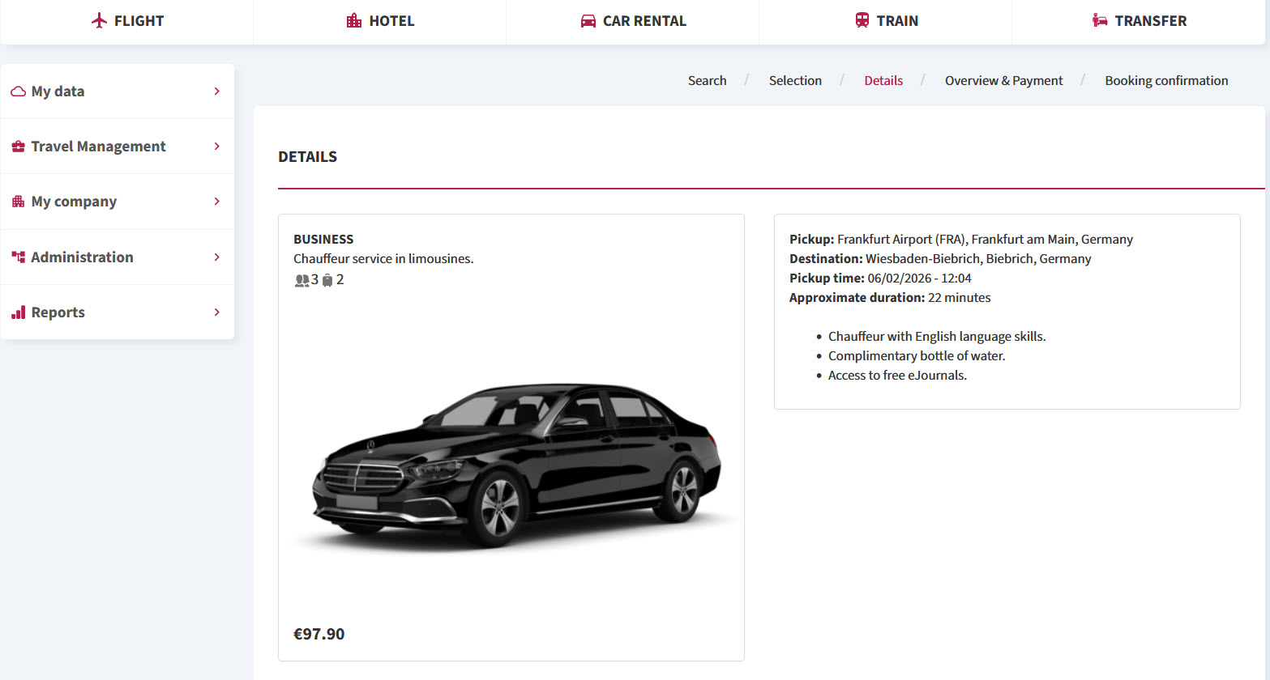This screenshot has height=680, width=1270.
Task: Switch to the TRANSFER tab
Action: click(1139, 21)
